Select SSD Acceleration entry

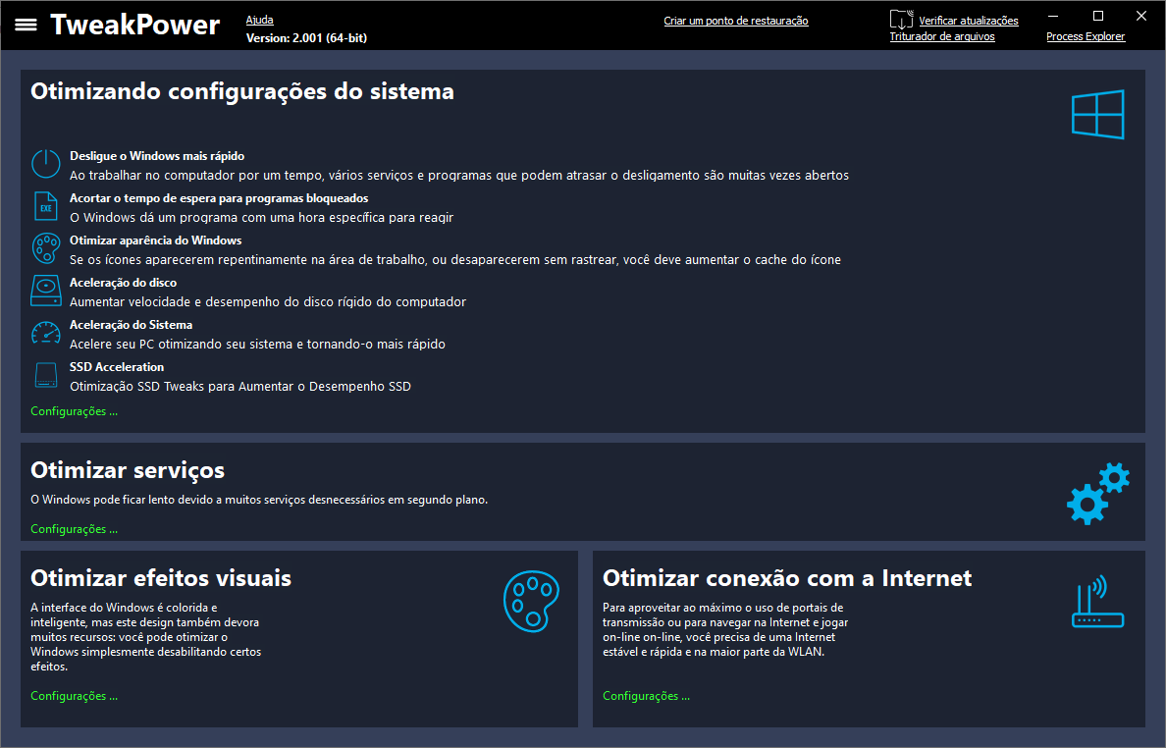coord(117,367)
